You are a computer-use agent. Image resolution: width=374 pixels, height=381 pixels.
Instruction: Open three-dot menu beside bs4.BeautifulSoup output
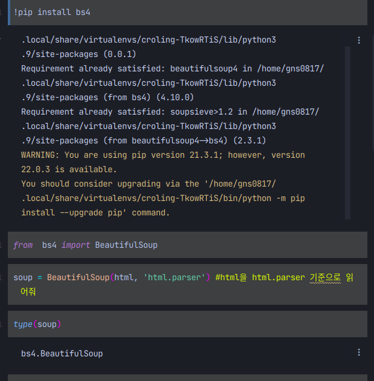point(358,352)
